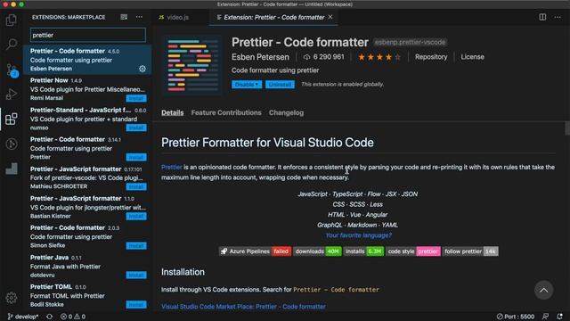The height and width of the screenshot is (321, 570).
Task: Select Prettier - Code formatter 4.5.0 result
Action: tap(87, 60)
